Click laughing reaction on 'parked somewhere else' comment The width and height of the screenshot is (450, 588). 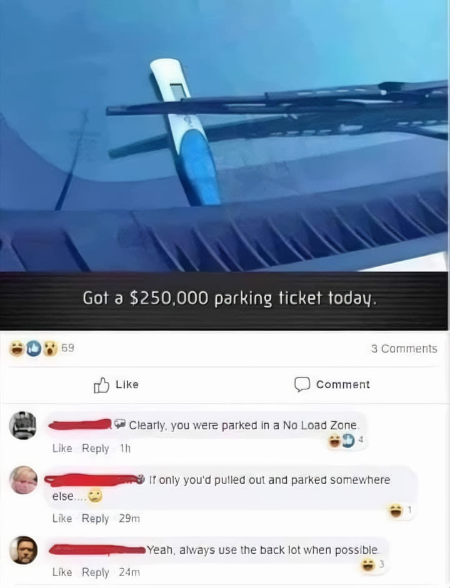tap(396, 511)
